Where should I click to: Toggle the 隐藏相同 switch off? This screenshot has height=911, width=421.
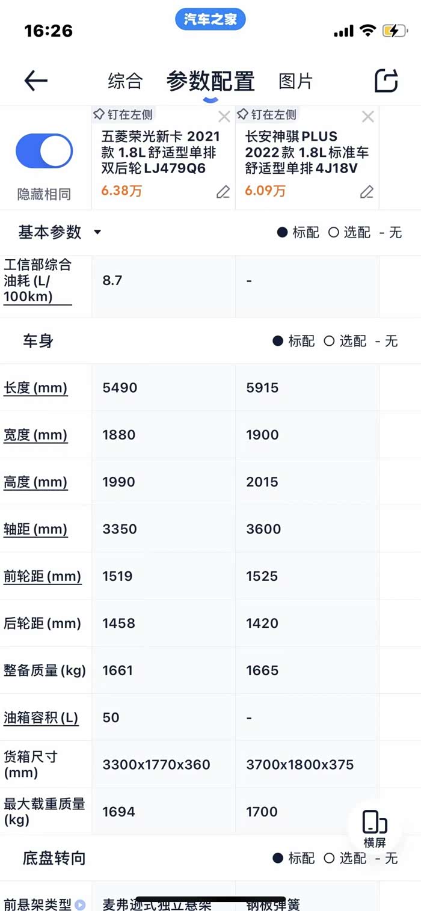click(44, 150)
